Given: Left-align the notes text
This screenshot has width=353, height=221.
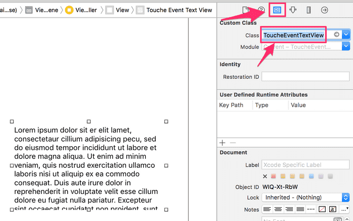Looking at the screenshot, I should (x=267, y=209).
